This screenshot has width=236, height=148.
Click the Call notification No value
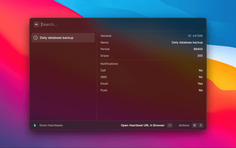201,70
